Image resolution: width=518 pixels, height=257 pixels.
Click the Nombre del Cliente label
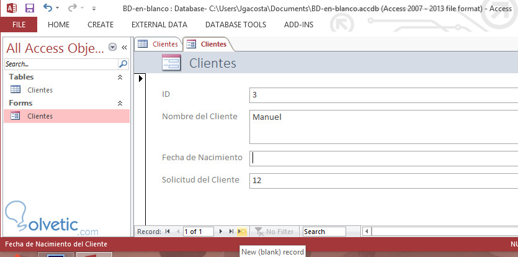point(200,117)
